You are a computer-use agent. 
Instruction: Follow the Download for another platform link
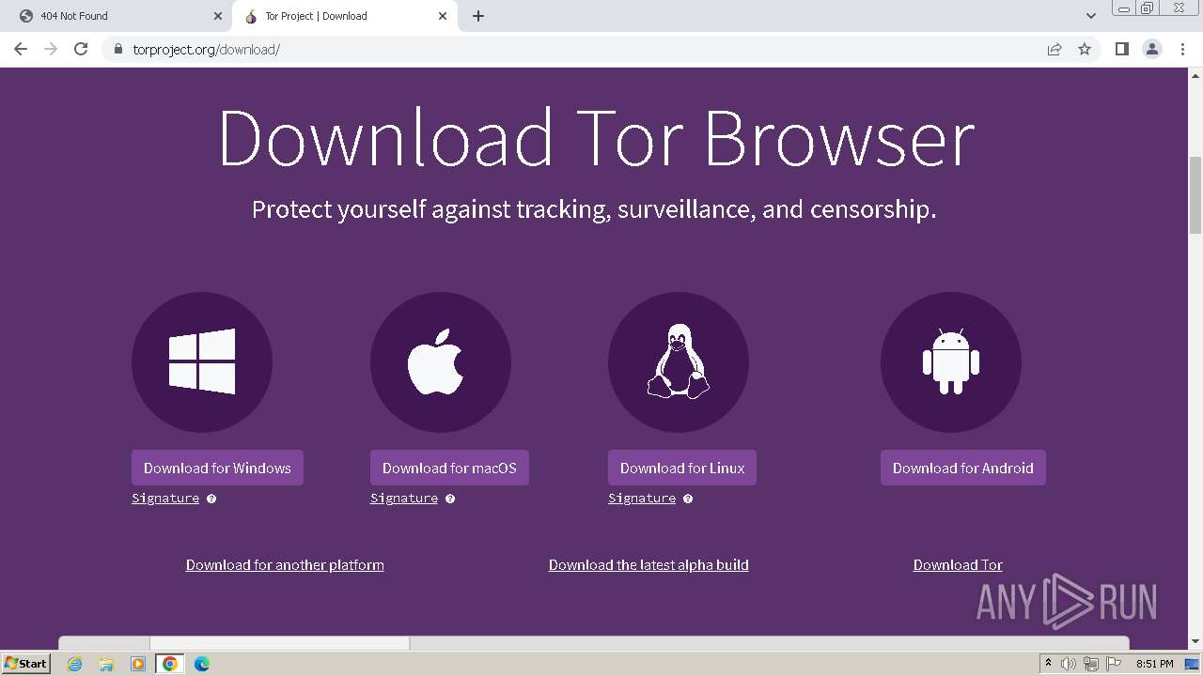click(x=285, y=565)
